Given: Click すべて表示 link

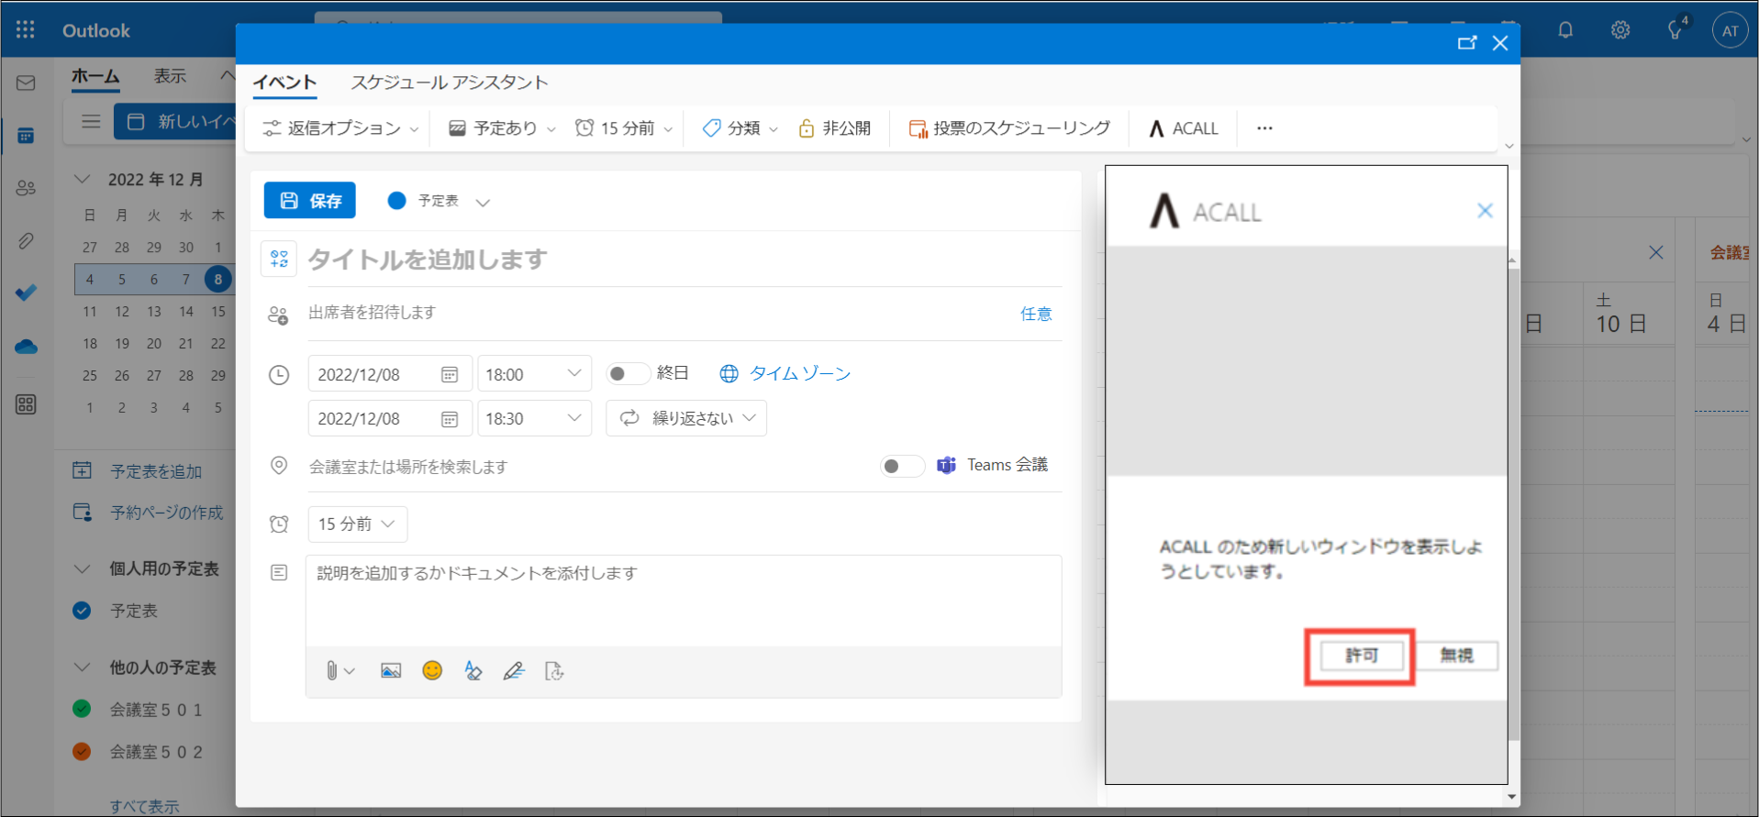Looking at the screenshot, I should [144, 806].
